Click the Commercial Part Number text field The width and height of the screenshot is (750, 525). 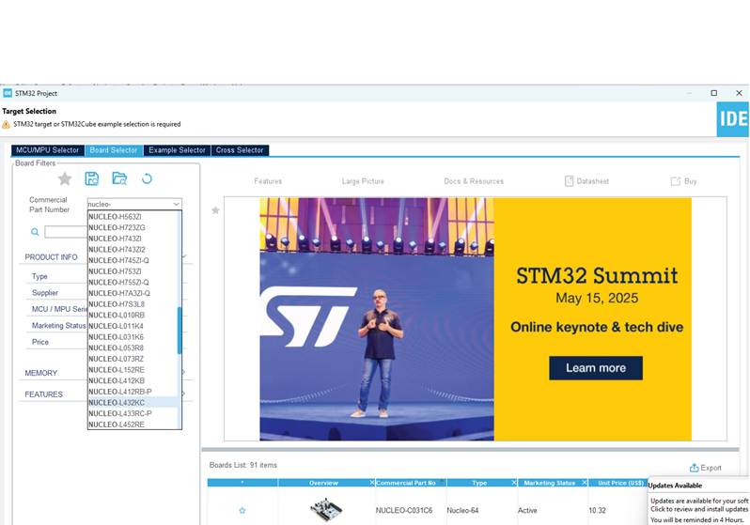[x=130, y=204]
